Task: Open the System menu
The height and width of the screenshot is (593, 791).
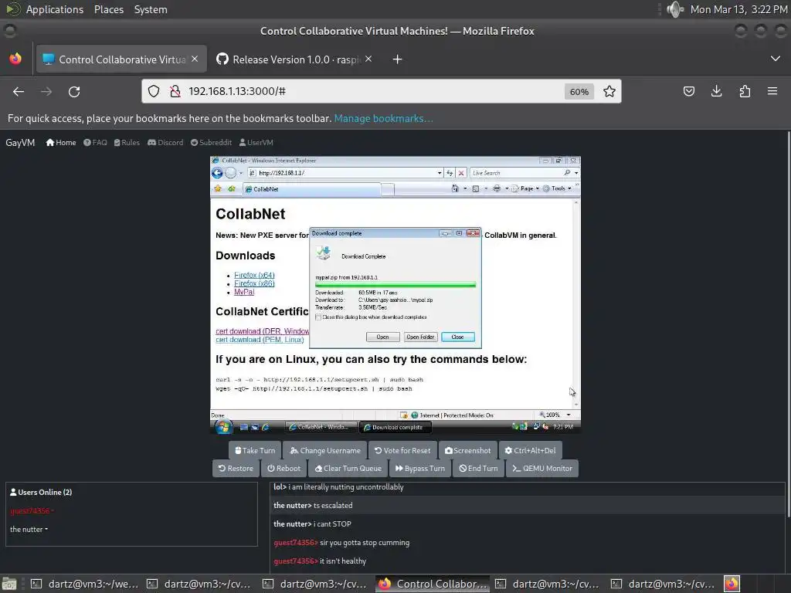Action: (151, 9)
